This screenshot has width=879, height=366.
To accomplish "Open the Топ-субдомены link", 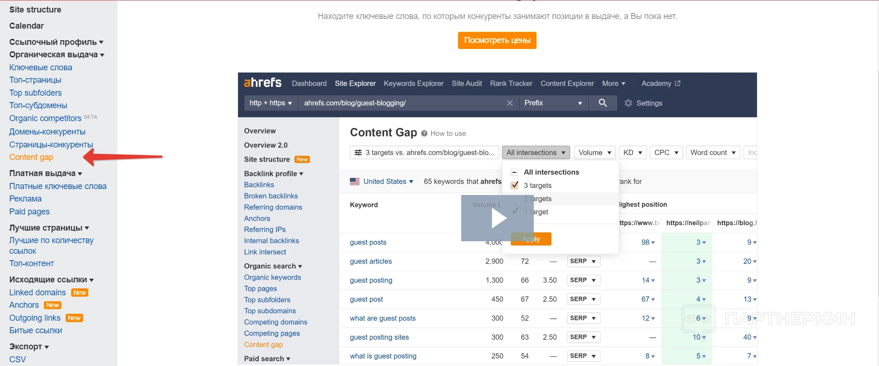I will (x=38, y=105).
